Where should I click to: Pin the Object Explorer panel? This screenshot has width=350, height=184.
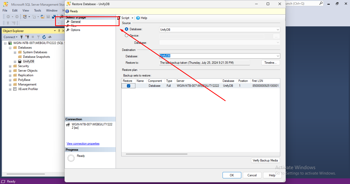[x=59, y=30]
